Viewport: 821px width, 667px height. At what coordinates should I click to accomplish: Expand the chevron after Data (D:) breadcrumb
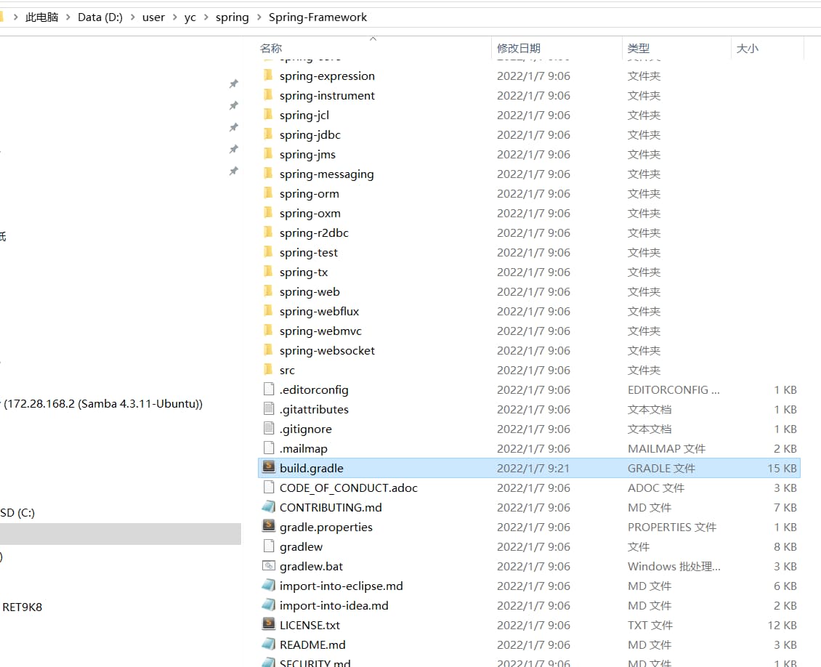click(x=132, y=17)
